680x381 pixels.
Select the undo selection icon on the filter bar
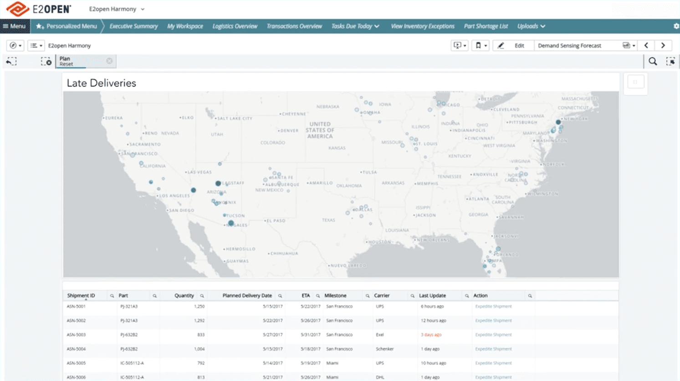11,61
